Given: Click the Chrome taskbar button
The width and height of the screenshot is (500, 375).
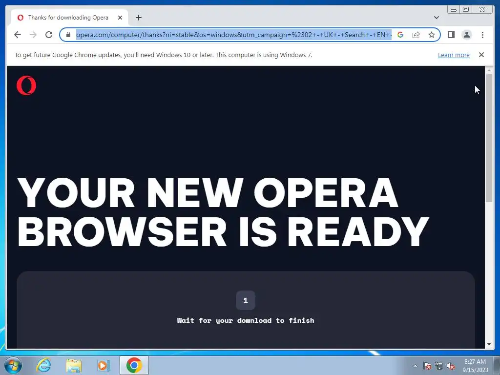Looking at the screenshot, I should coord(134,365).
